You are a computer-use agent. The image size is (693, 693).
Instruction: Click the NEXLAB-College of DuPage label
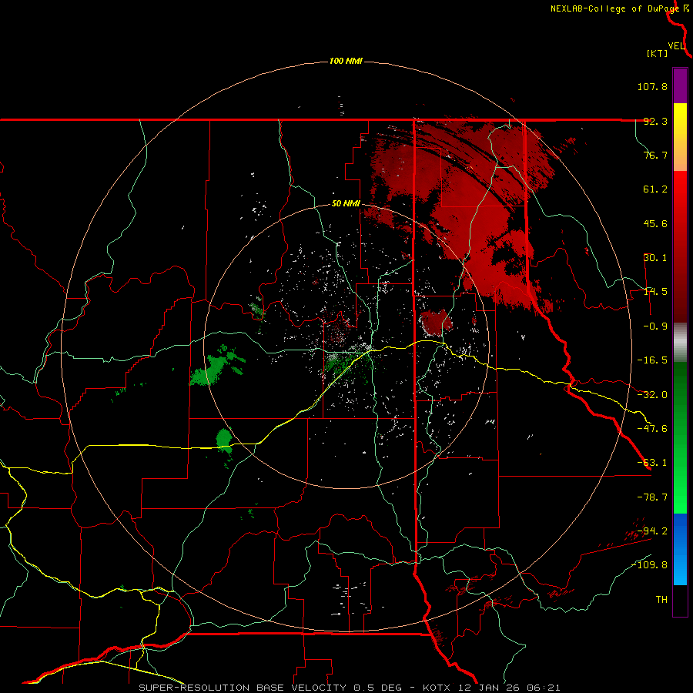[x=614, y=8]
